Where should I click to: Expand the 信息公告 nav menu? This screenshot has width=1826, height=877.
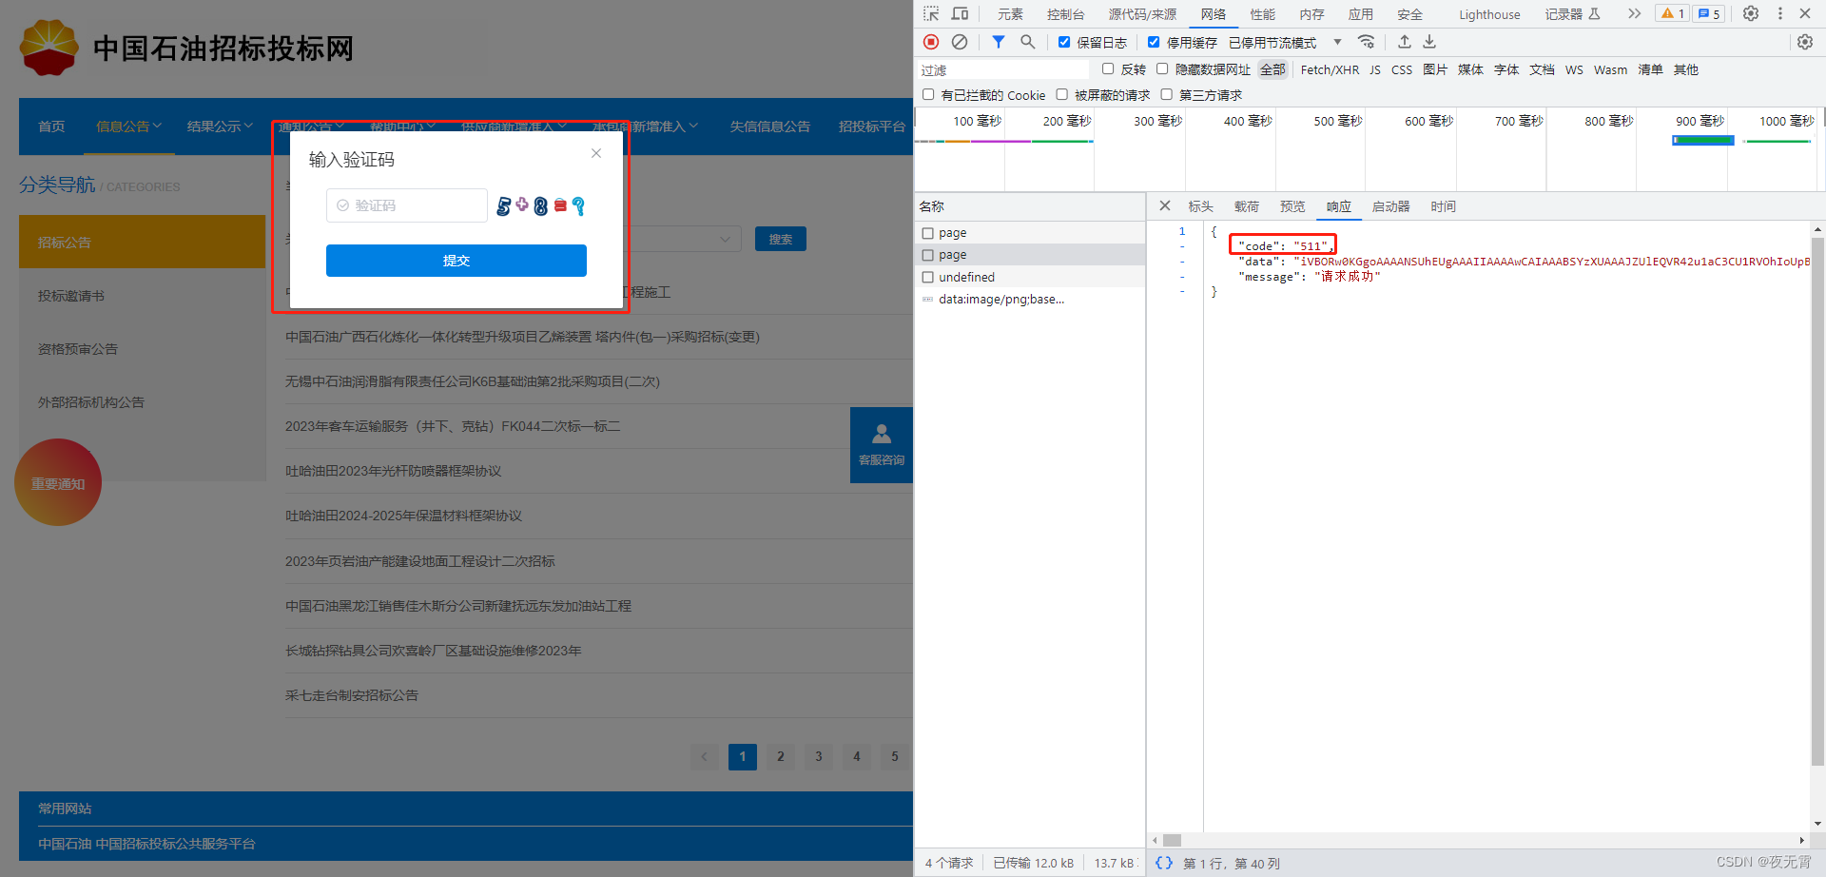(128, 126)
